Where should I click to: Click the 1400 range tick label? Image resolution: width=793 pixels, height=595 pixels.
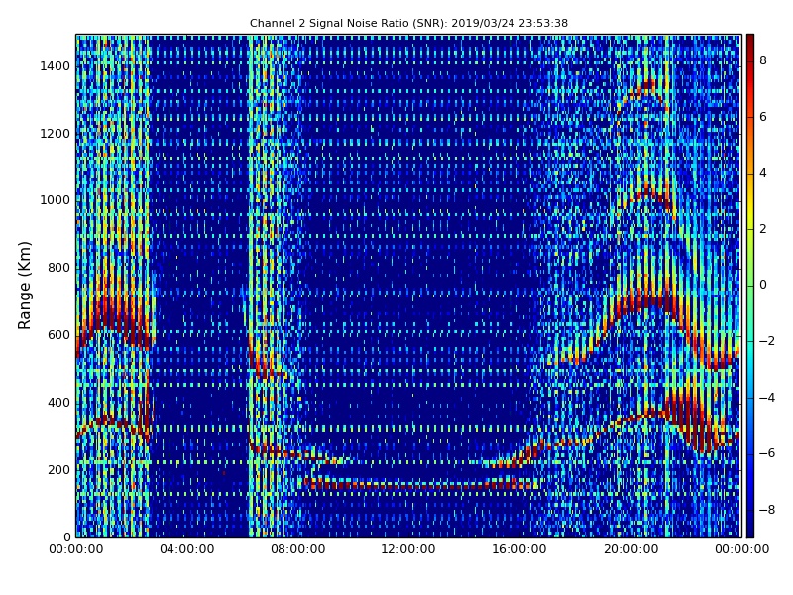coord(56,66)
